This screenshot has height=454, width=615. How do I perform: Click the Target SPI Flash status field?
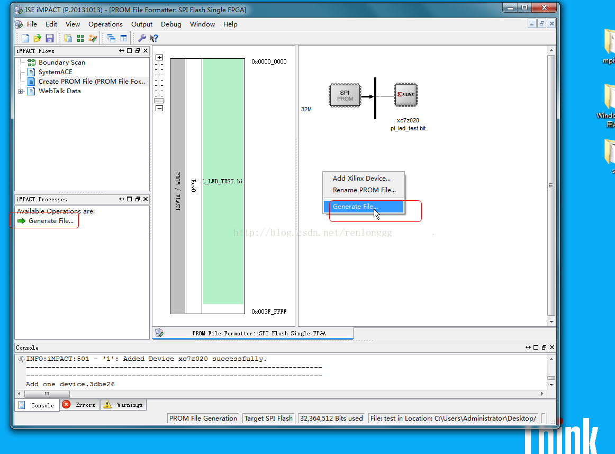pyautogui.click(x=269, y=419)
